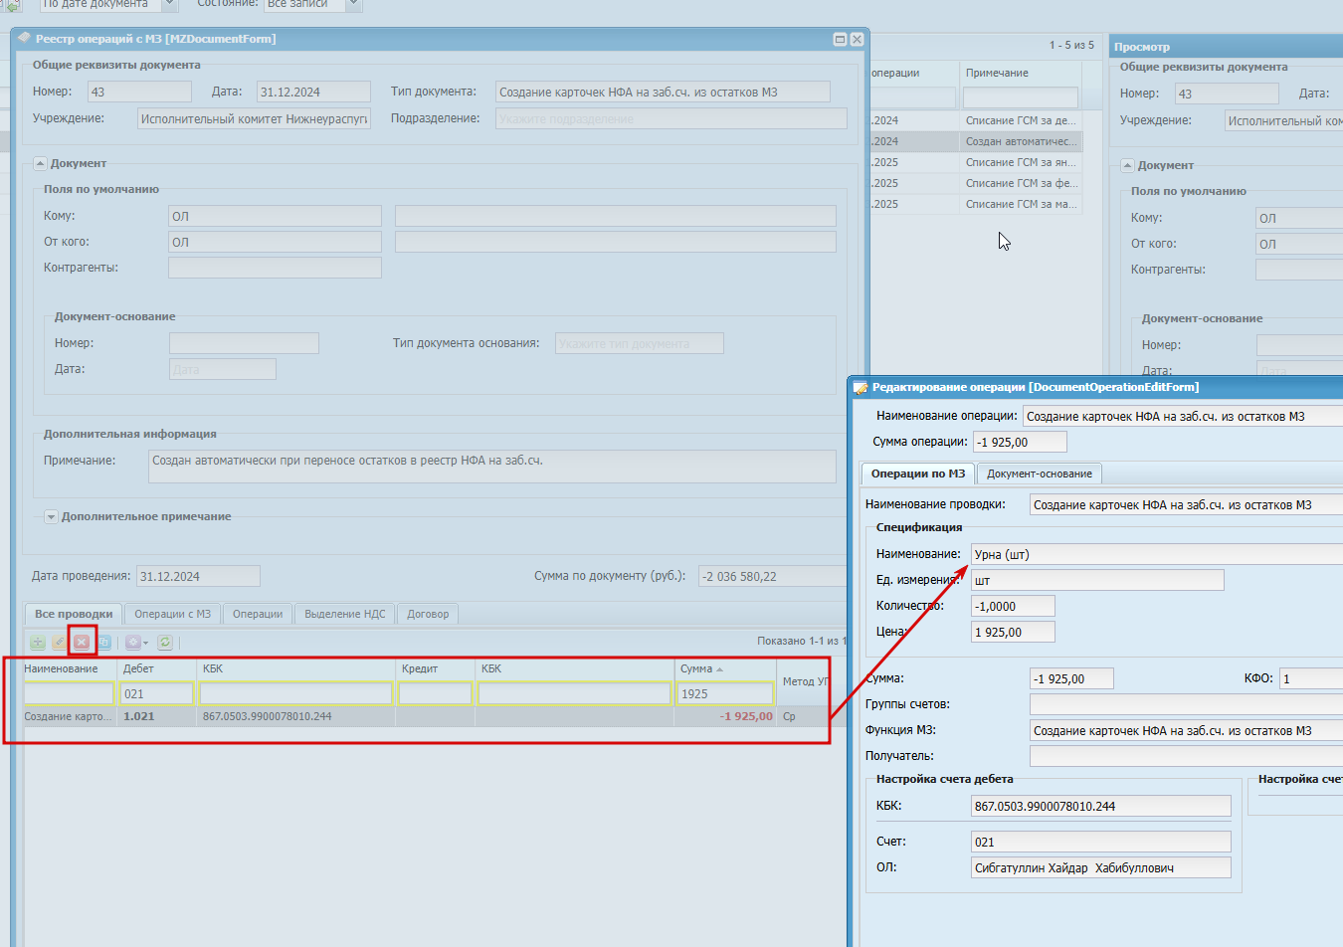Screen dimensions: 1343x947
Task: Open the gear settings icon in the postings toolbar
Action: click(x=132, y=643)
